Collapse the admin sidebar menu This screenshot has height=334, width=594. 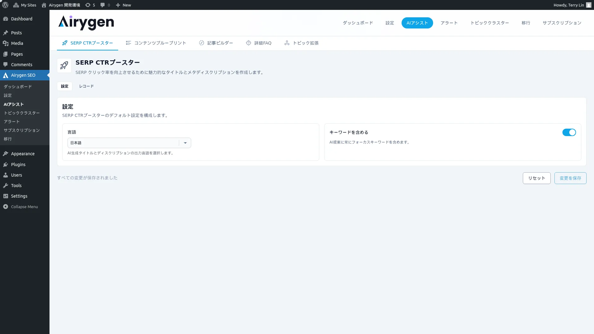coord(25,207)
